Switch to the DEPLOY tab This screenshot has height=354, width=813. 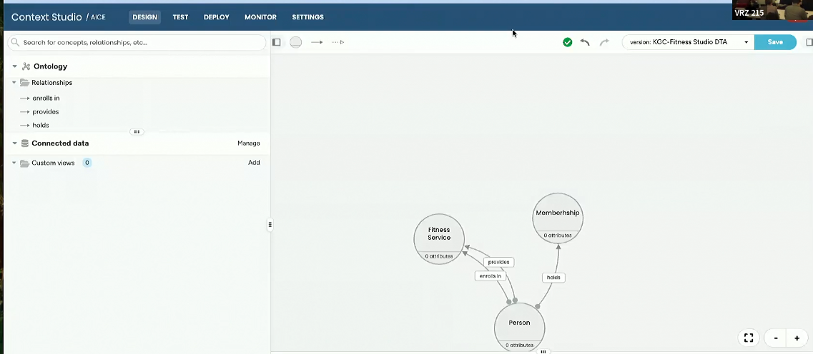click(216, 17)
